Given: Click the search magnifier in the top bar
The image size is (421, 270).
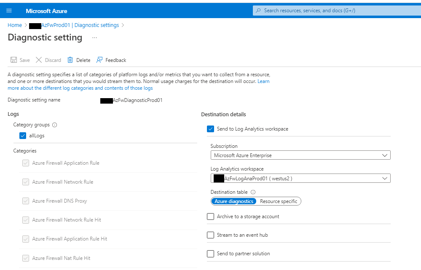Looking at the screenshot, I should 257,10.
